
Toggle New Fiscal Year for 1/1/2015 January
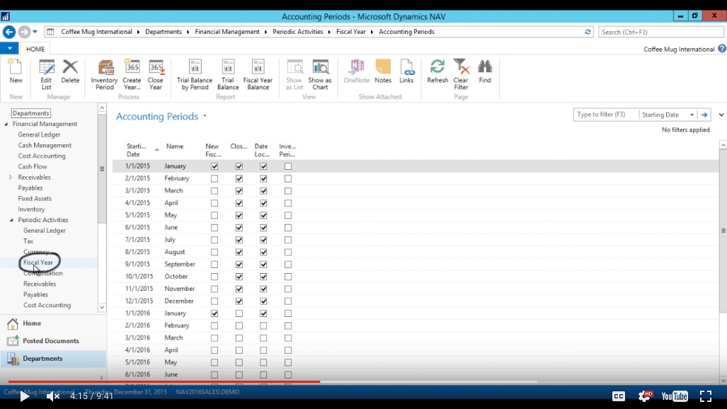click(214, 166)
